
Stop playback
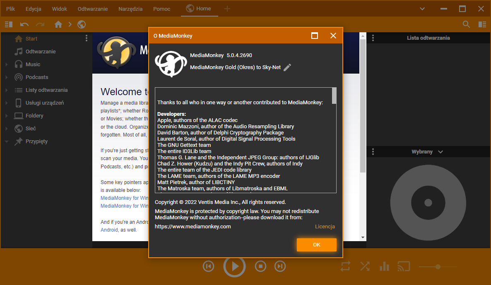click(x=260, y=266)
